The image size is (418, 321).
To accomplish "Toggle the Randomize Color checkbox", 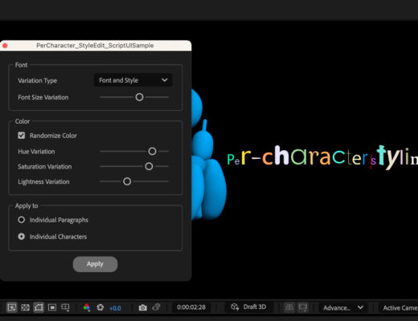I will (x=22, y=136).
